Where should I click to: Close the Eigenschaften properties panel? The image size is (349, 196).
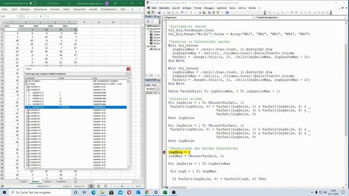[x=159, y=80]
